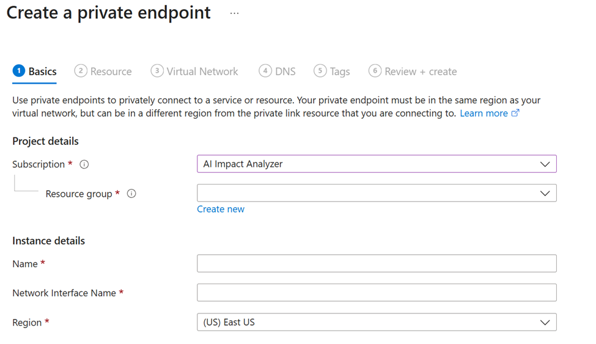This screenshot has width=596, height=344.
Task: Click the step 2 circle for Resource
Action: [x=81, y=71]
